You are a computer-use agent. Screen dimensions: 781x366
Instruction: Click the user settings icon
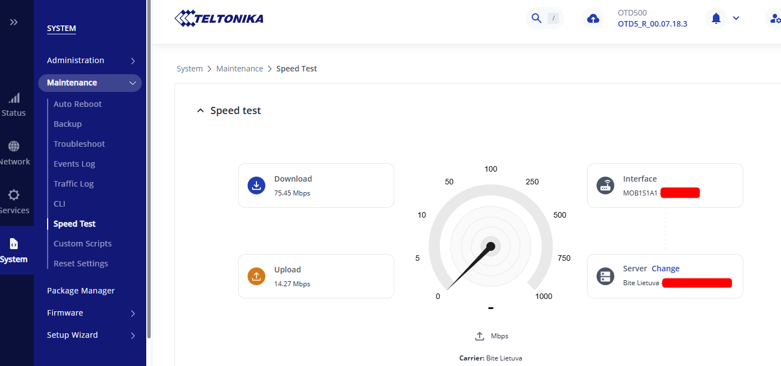[x=774, y=18]
